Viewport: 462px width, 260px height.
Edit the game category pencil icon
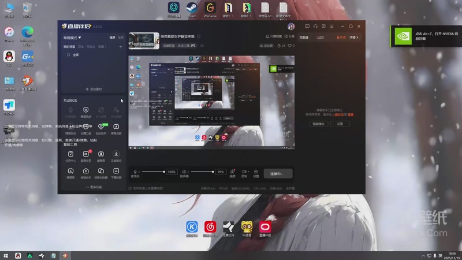click(202, 46)
